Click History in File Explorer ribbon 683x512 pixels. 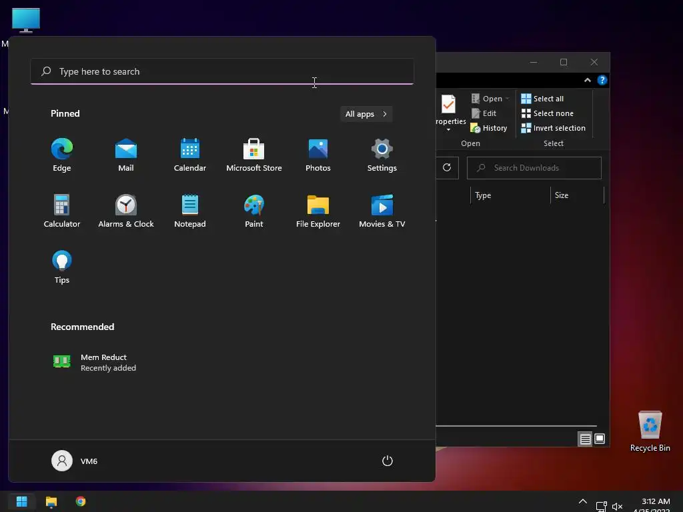489,128
